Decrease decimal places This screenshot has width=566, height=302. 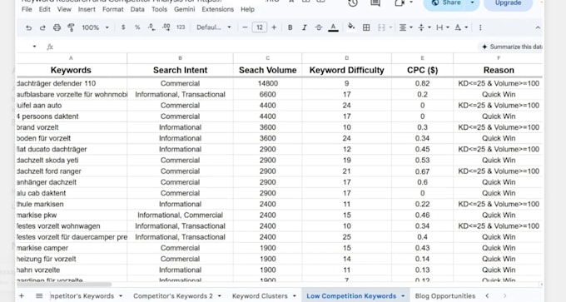[x=151, y=27]
